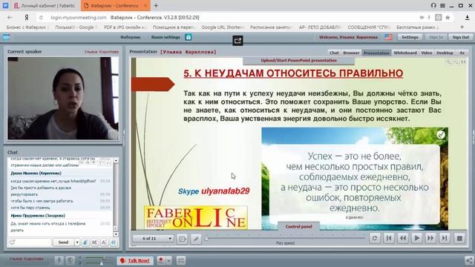Open the pop-out window icon above the presentation
Viewport: 475px width, 267px height.
coord(237,41)
